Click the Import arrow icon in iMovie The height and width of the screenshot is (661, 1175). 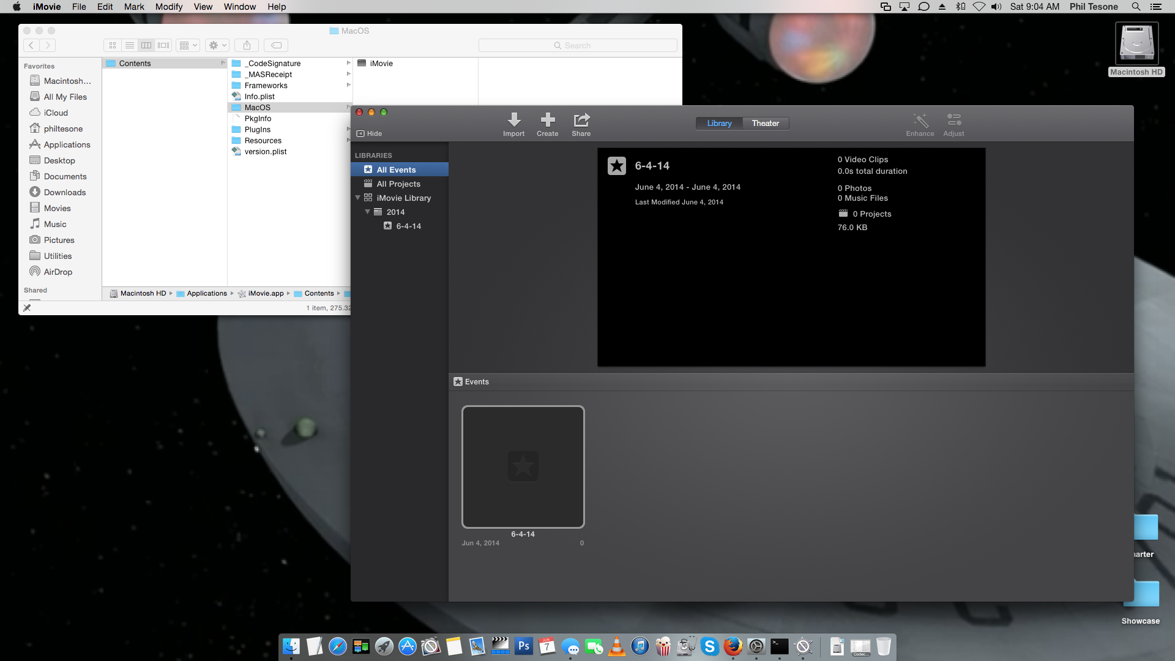[514, 119]
